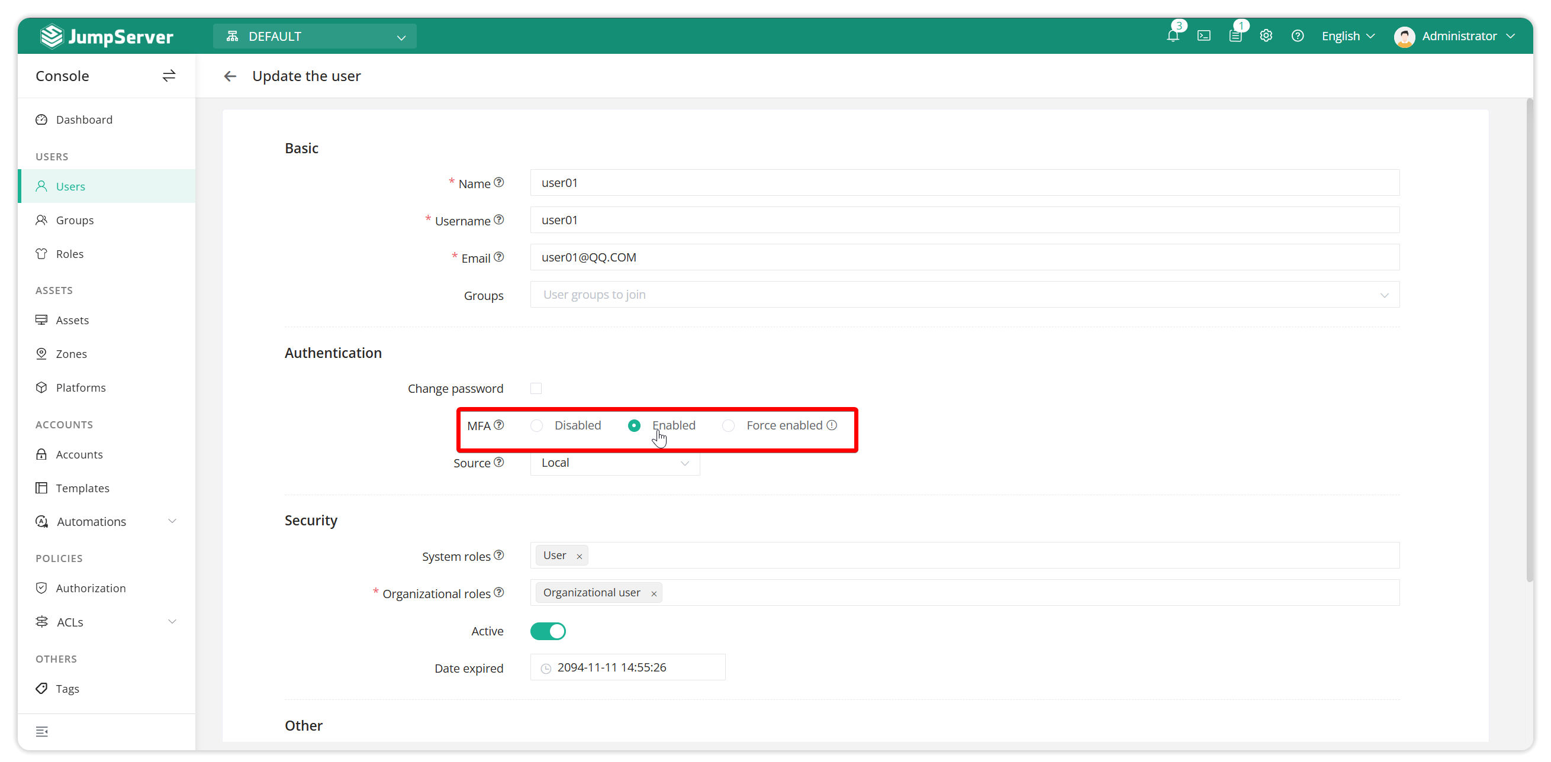Open Zones in the sidebar

(x=107, y=353)
